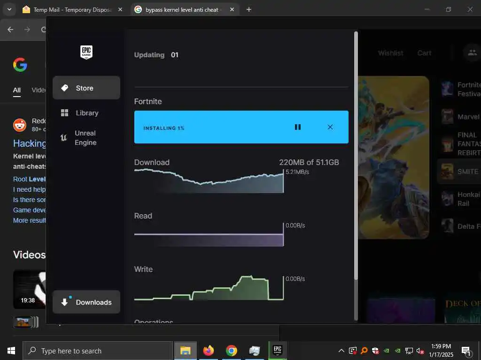This screenshot has height=360, width=481.
Task: Open the Store section in Epic launcher
Action: tap(86, 88)
